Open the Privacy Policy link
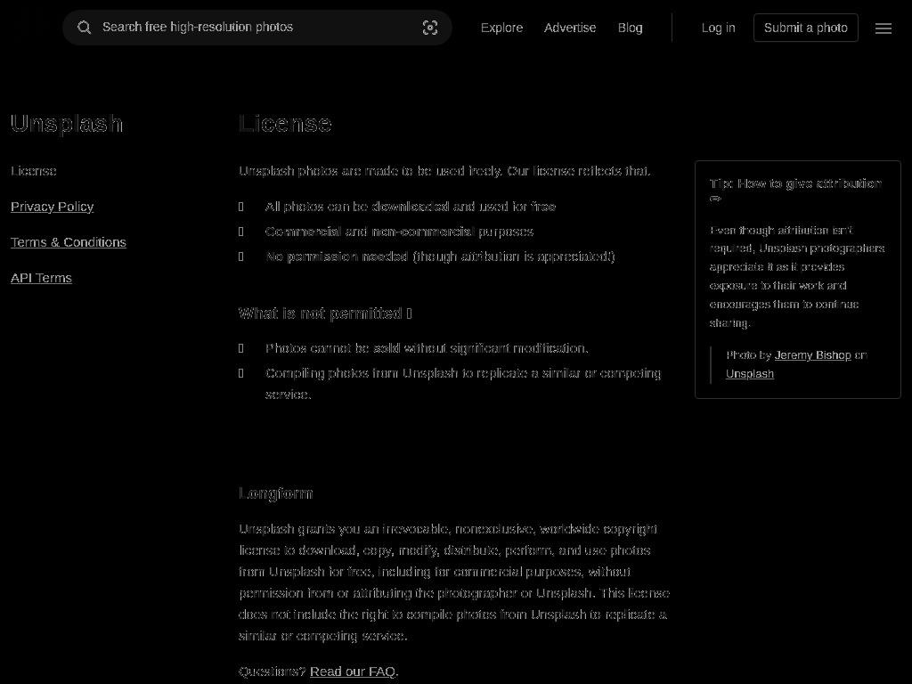This screenshot has width=912, height=684. 52,207
